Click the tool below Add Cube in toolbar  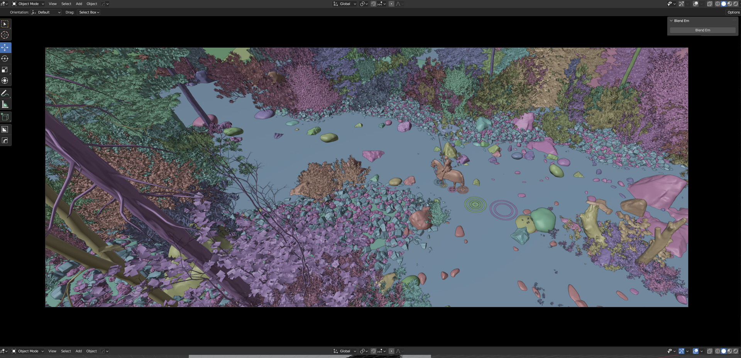pos(5,129)
